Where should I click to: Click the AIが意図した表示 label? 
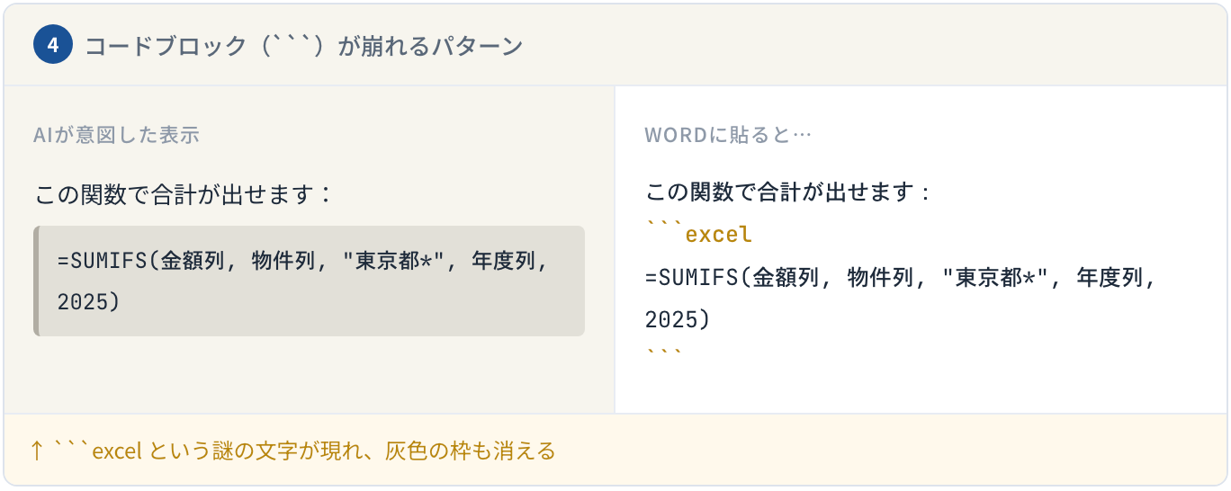pos(116,135)
